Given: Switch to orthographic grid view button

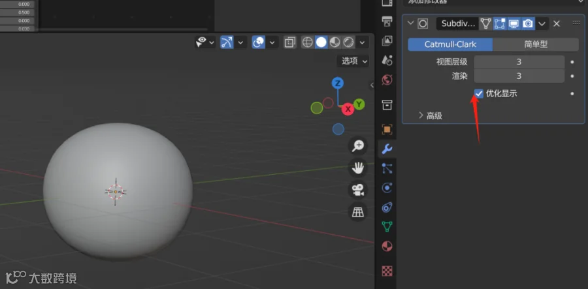Looking at the screenshot, I should tap(358, 212).
